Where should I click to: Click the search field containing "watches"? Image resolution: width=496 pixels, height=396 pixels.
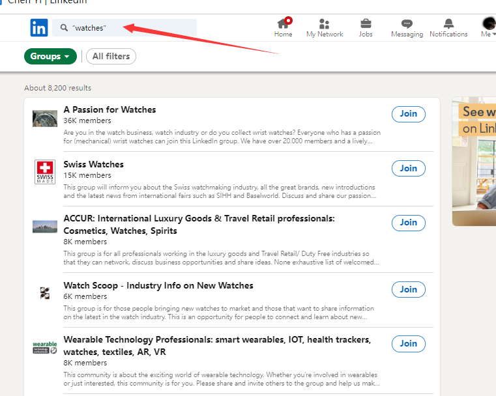pyautogui.click(x=124, y=28)
